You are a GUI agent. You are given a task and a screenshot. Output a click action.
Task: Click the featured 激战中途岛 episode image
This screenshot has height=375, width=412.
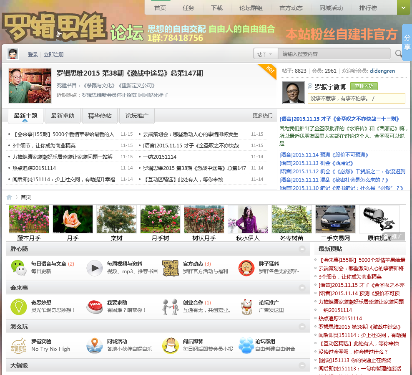pos(30,86)
